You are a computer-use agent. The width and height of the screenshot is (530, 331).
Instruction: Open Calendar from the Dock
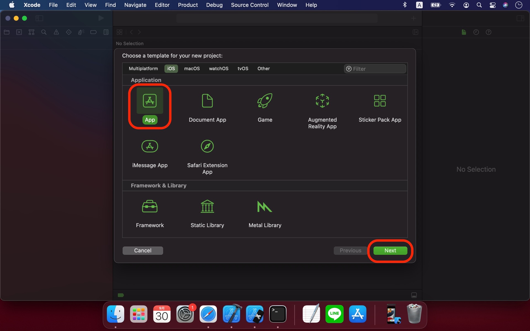[x=162, y=314]
